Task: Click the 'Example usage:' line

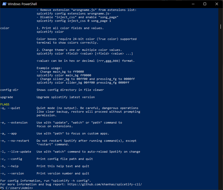Action: [x=49, y=68]
